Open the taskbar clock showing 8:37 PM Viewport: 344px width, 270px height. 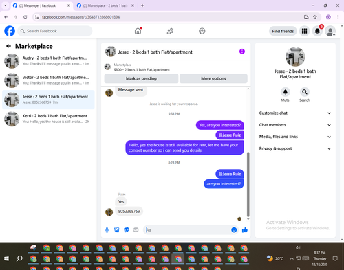coord(320,258)
